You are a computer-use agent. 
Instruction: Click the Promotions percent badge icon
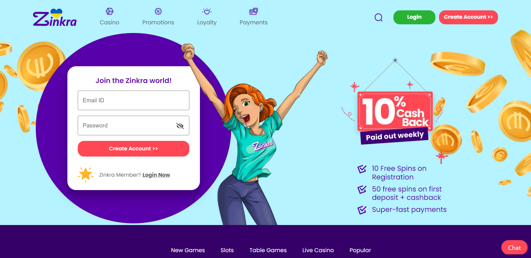click(x=158, y=11)
